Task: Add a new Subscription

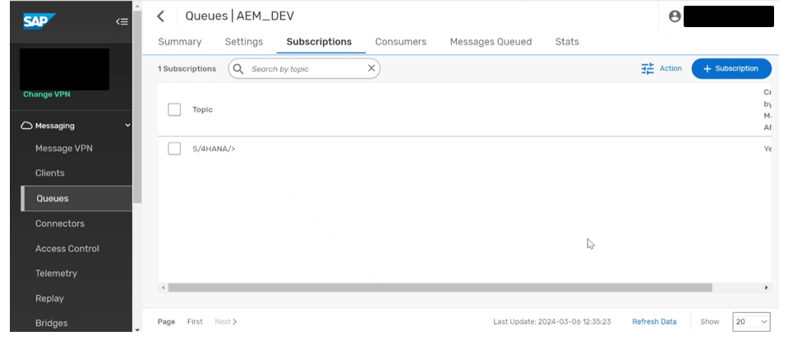Action: [731, 68]
